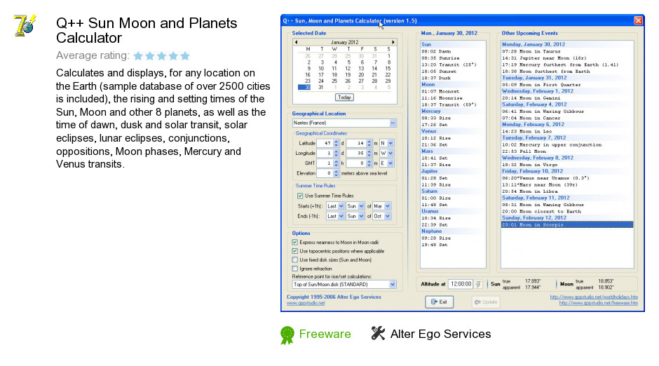Adjust the latitude degrees spinner

336,143
